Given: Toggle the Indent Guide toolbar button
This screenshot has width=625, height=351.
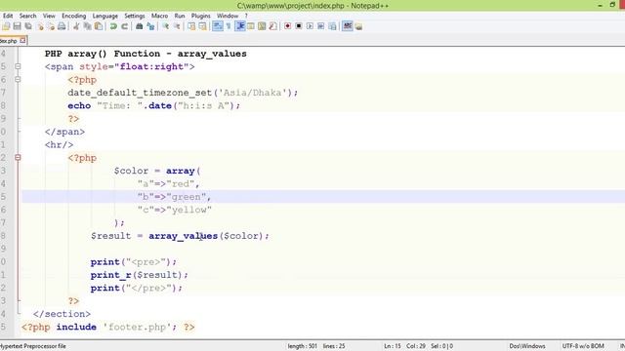Looking at the screenshot, I should [x=240, y=26].
